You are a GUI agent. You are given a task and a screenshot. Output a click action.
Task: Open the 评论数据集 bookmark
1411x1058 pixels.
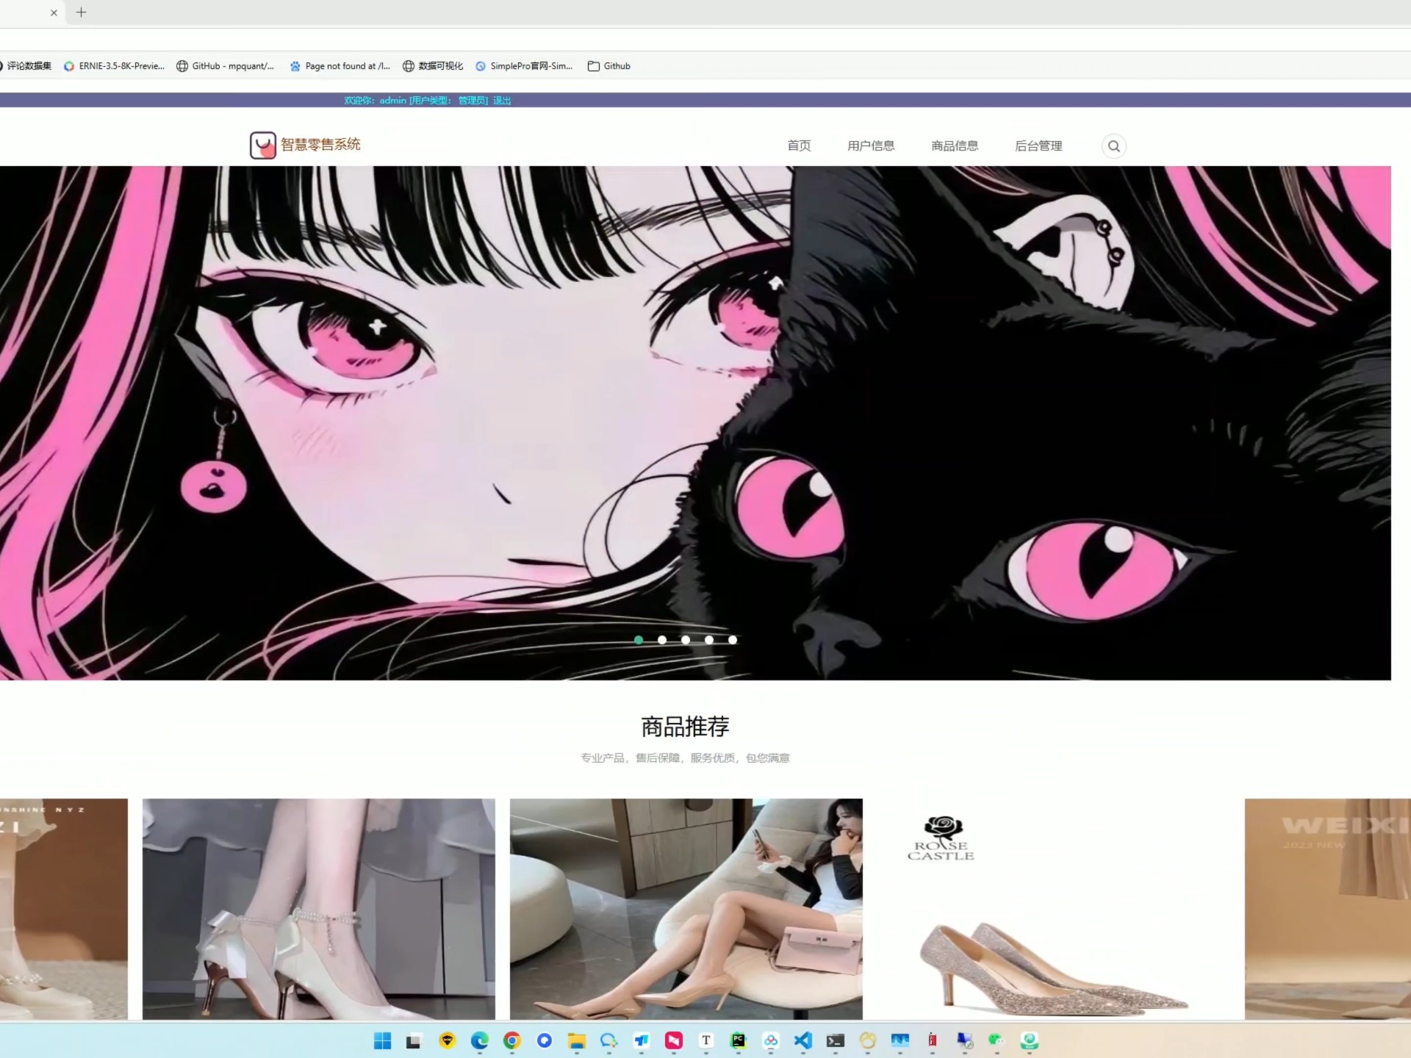click(x=26, y=66)
